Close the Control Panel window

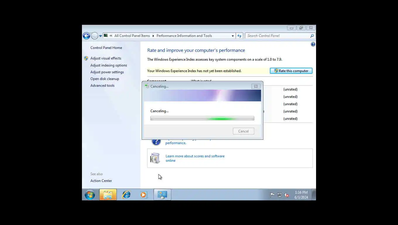click(x=311, y=28)
